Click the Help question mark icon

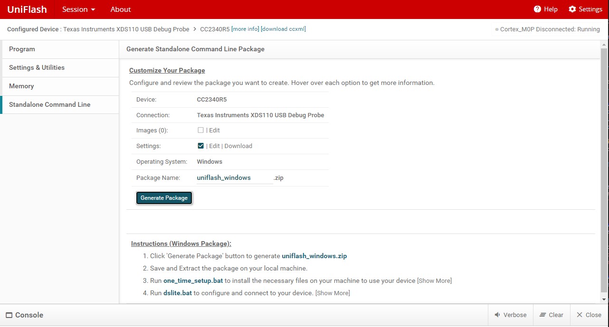537,9
